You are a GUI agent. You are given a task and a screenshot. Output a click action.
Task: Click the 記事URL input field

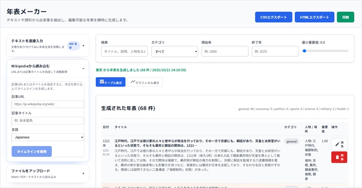tap(48, 104)
